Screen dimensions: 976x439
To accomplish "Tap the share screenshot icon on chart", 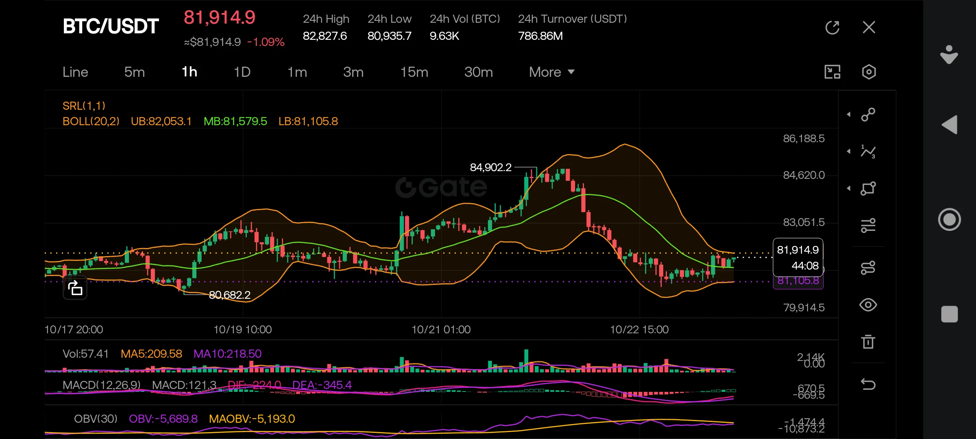I will tap(75, 288).
